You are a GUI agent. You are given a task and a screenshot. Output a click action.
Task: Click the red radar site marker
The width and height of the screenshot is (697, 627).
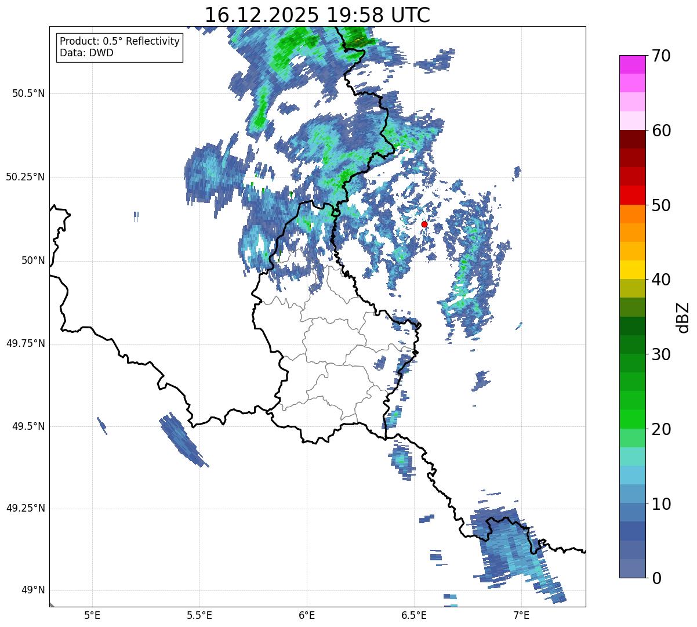pos(424,224)
